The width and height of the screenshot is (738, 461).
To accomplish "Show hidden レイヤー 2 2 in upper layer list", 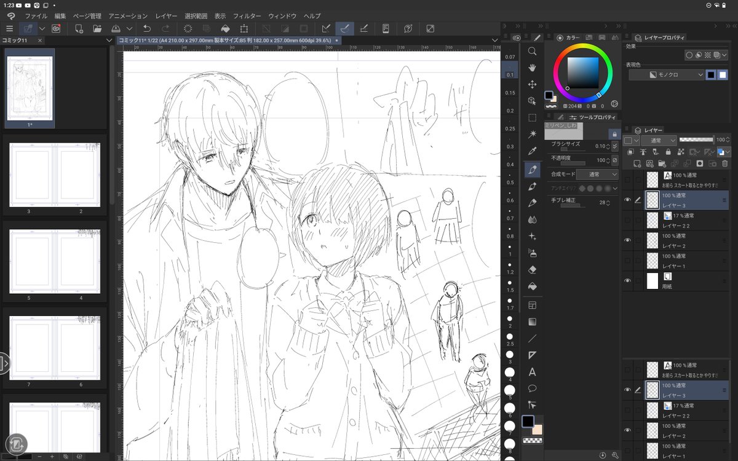I will click(627, 220).
